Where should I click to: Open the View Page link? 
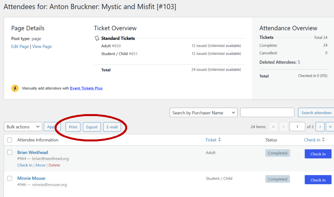pyautogui.click(x=42, y=46)
